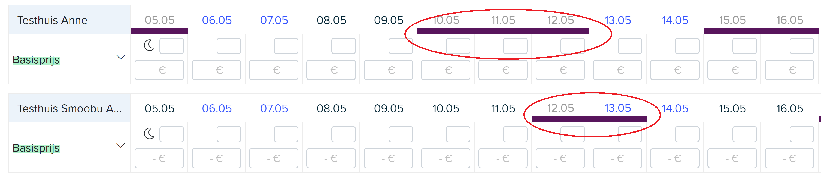Click the moon icon in Testhuis Anne row
Screen dimensions: 821x176
pyautogui.click(x=149, y=45)
